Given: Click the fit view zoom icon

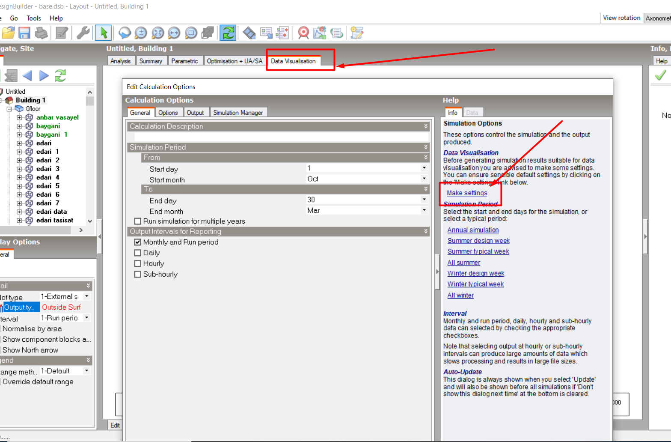Looking at the screenshot, I should 158,33.
